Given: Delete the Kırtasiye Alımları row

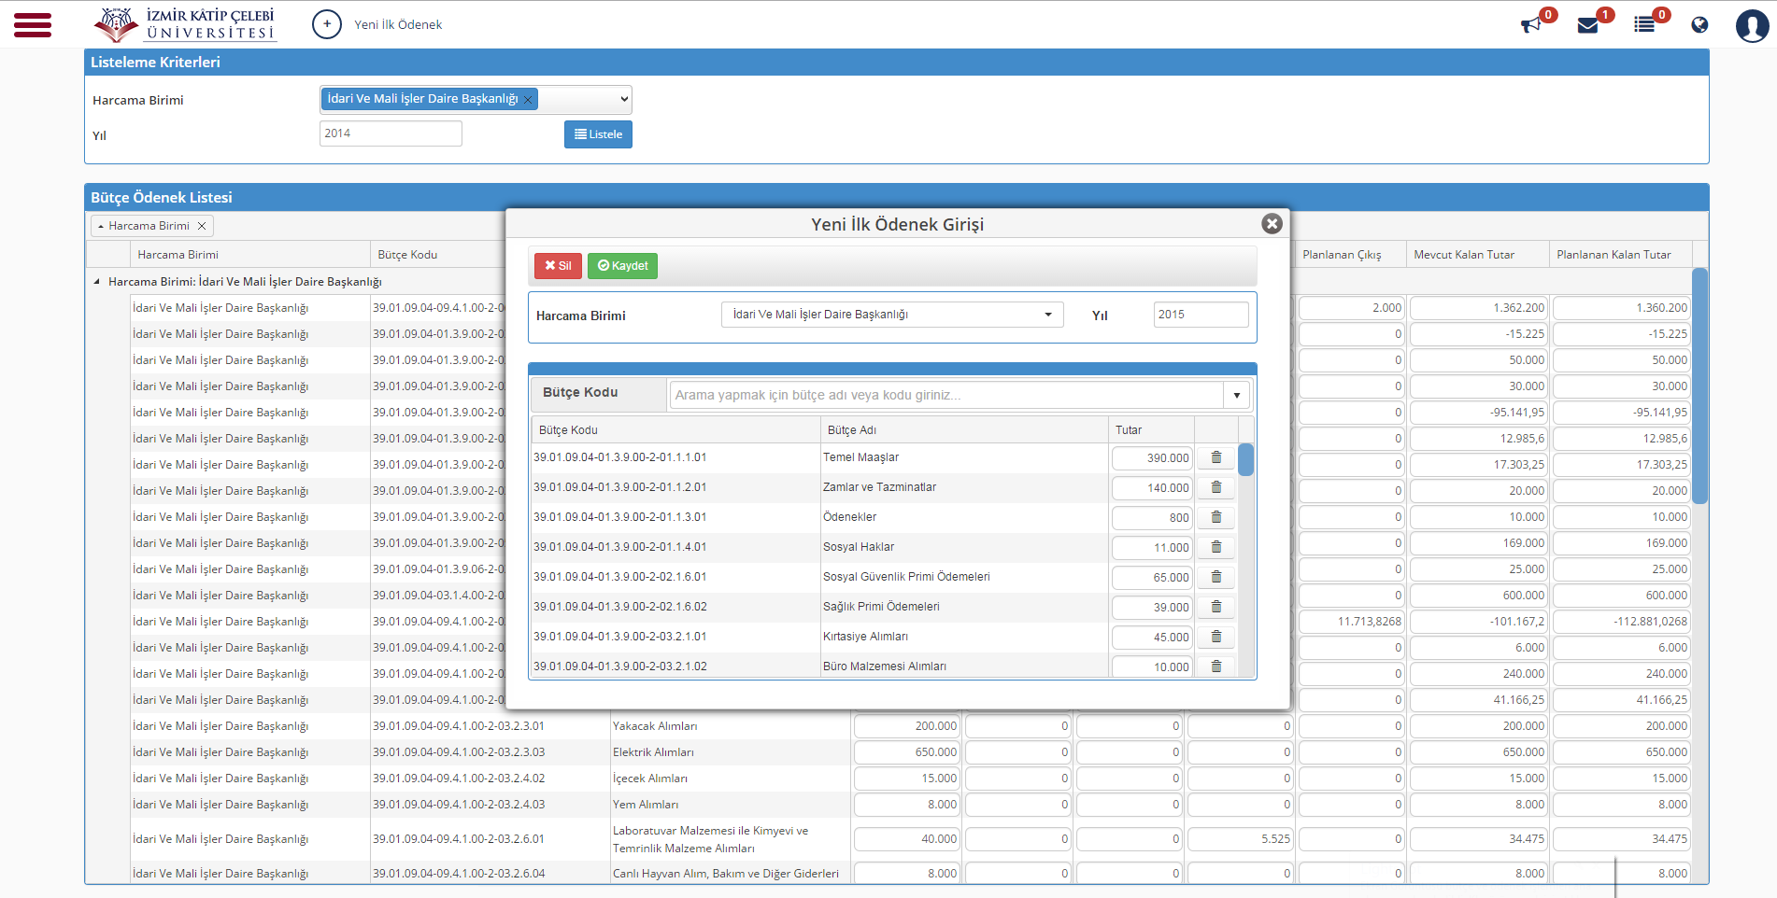Looking at the screenshot, I should click(1216, 637).
